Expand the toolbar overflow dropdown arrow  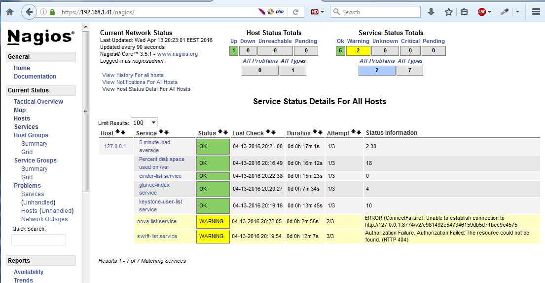pyautogui.click(x=517, y=12)
